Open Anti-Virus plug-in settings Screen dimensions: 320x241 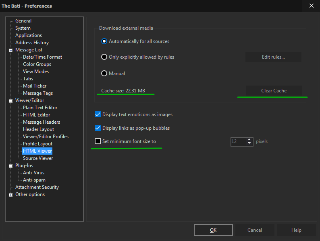[34, 172]
